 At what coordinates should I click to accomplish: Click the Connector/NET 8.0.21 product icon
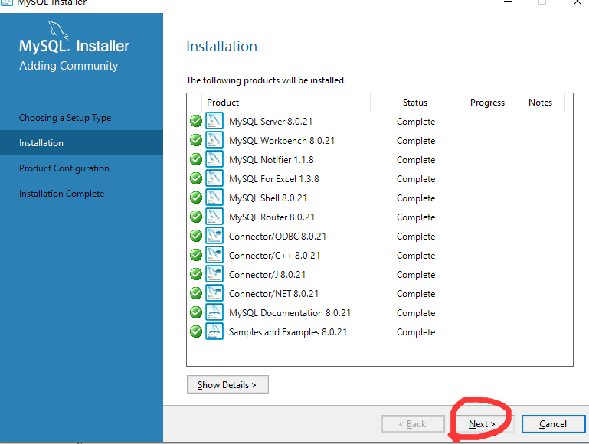tap(214, 293)
